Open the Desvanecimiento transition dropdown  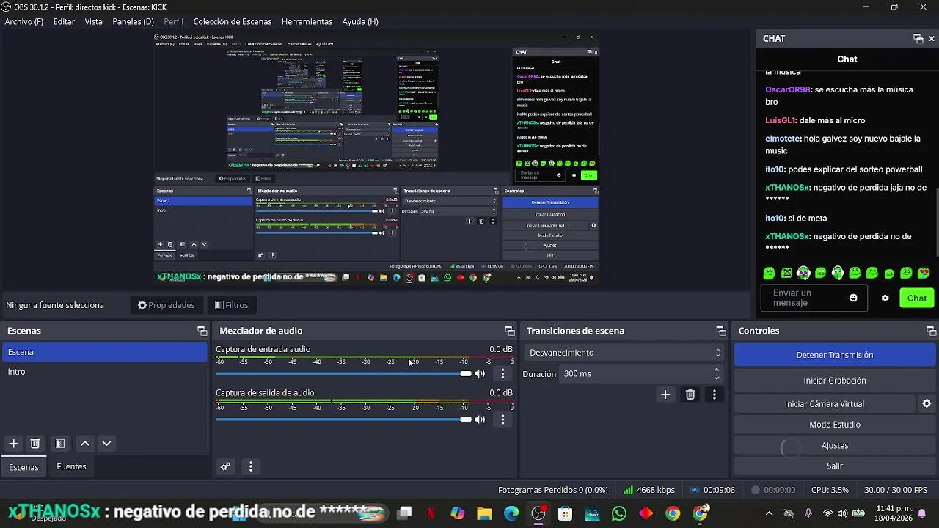point(624,353)
